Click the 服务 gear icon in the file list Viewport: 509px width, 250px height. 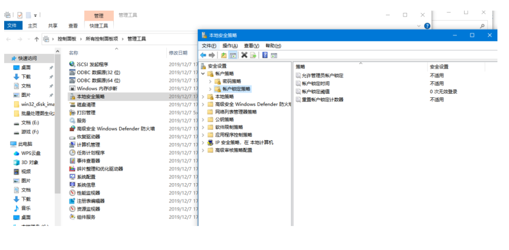pos(73,120)
